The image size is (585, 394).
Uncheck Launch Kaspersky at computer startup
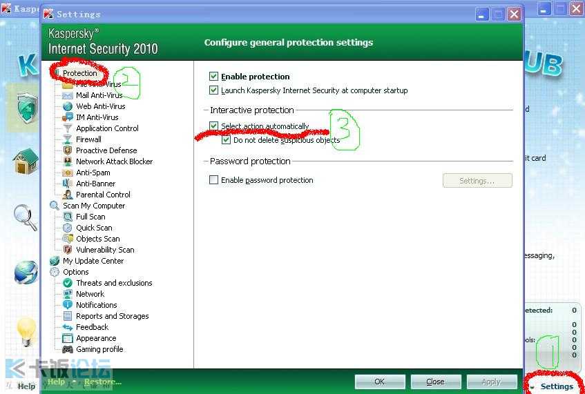click(x=214, y=90)
